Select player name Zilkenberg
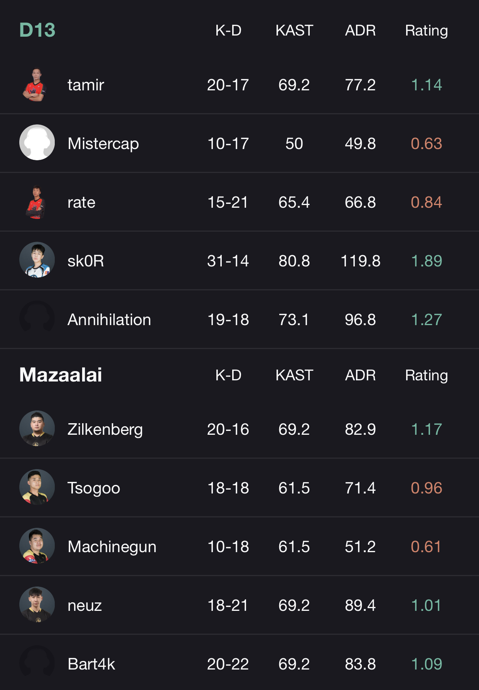The image size is (479, 690). click(105, 429)
